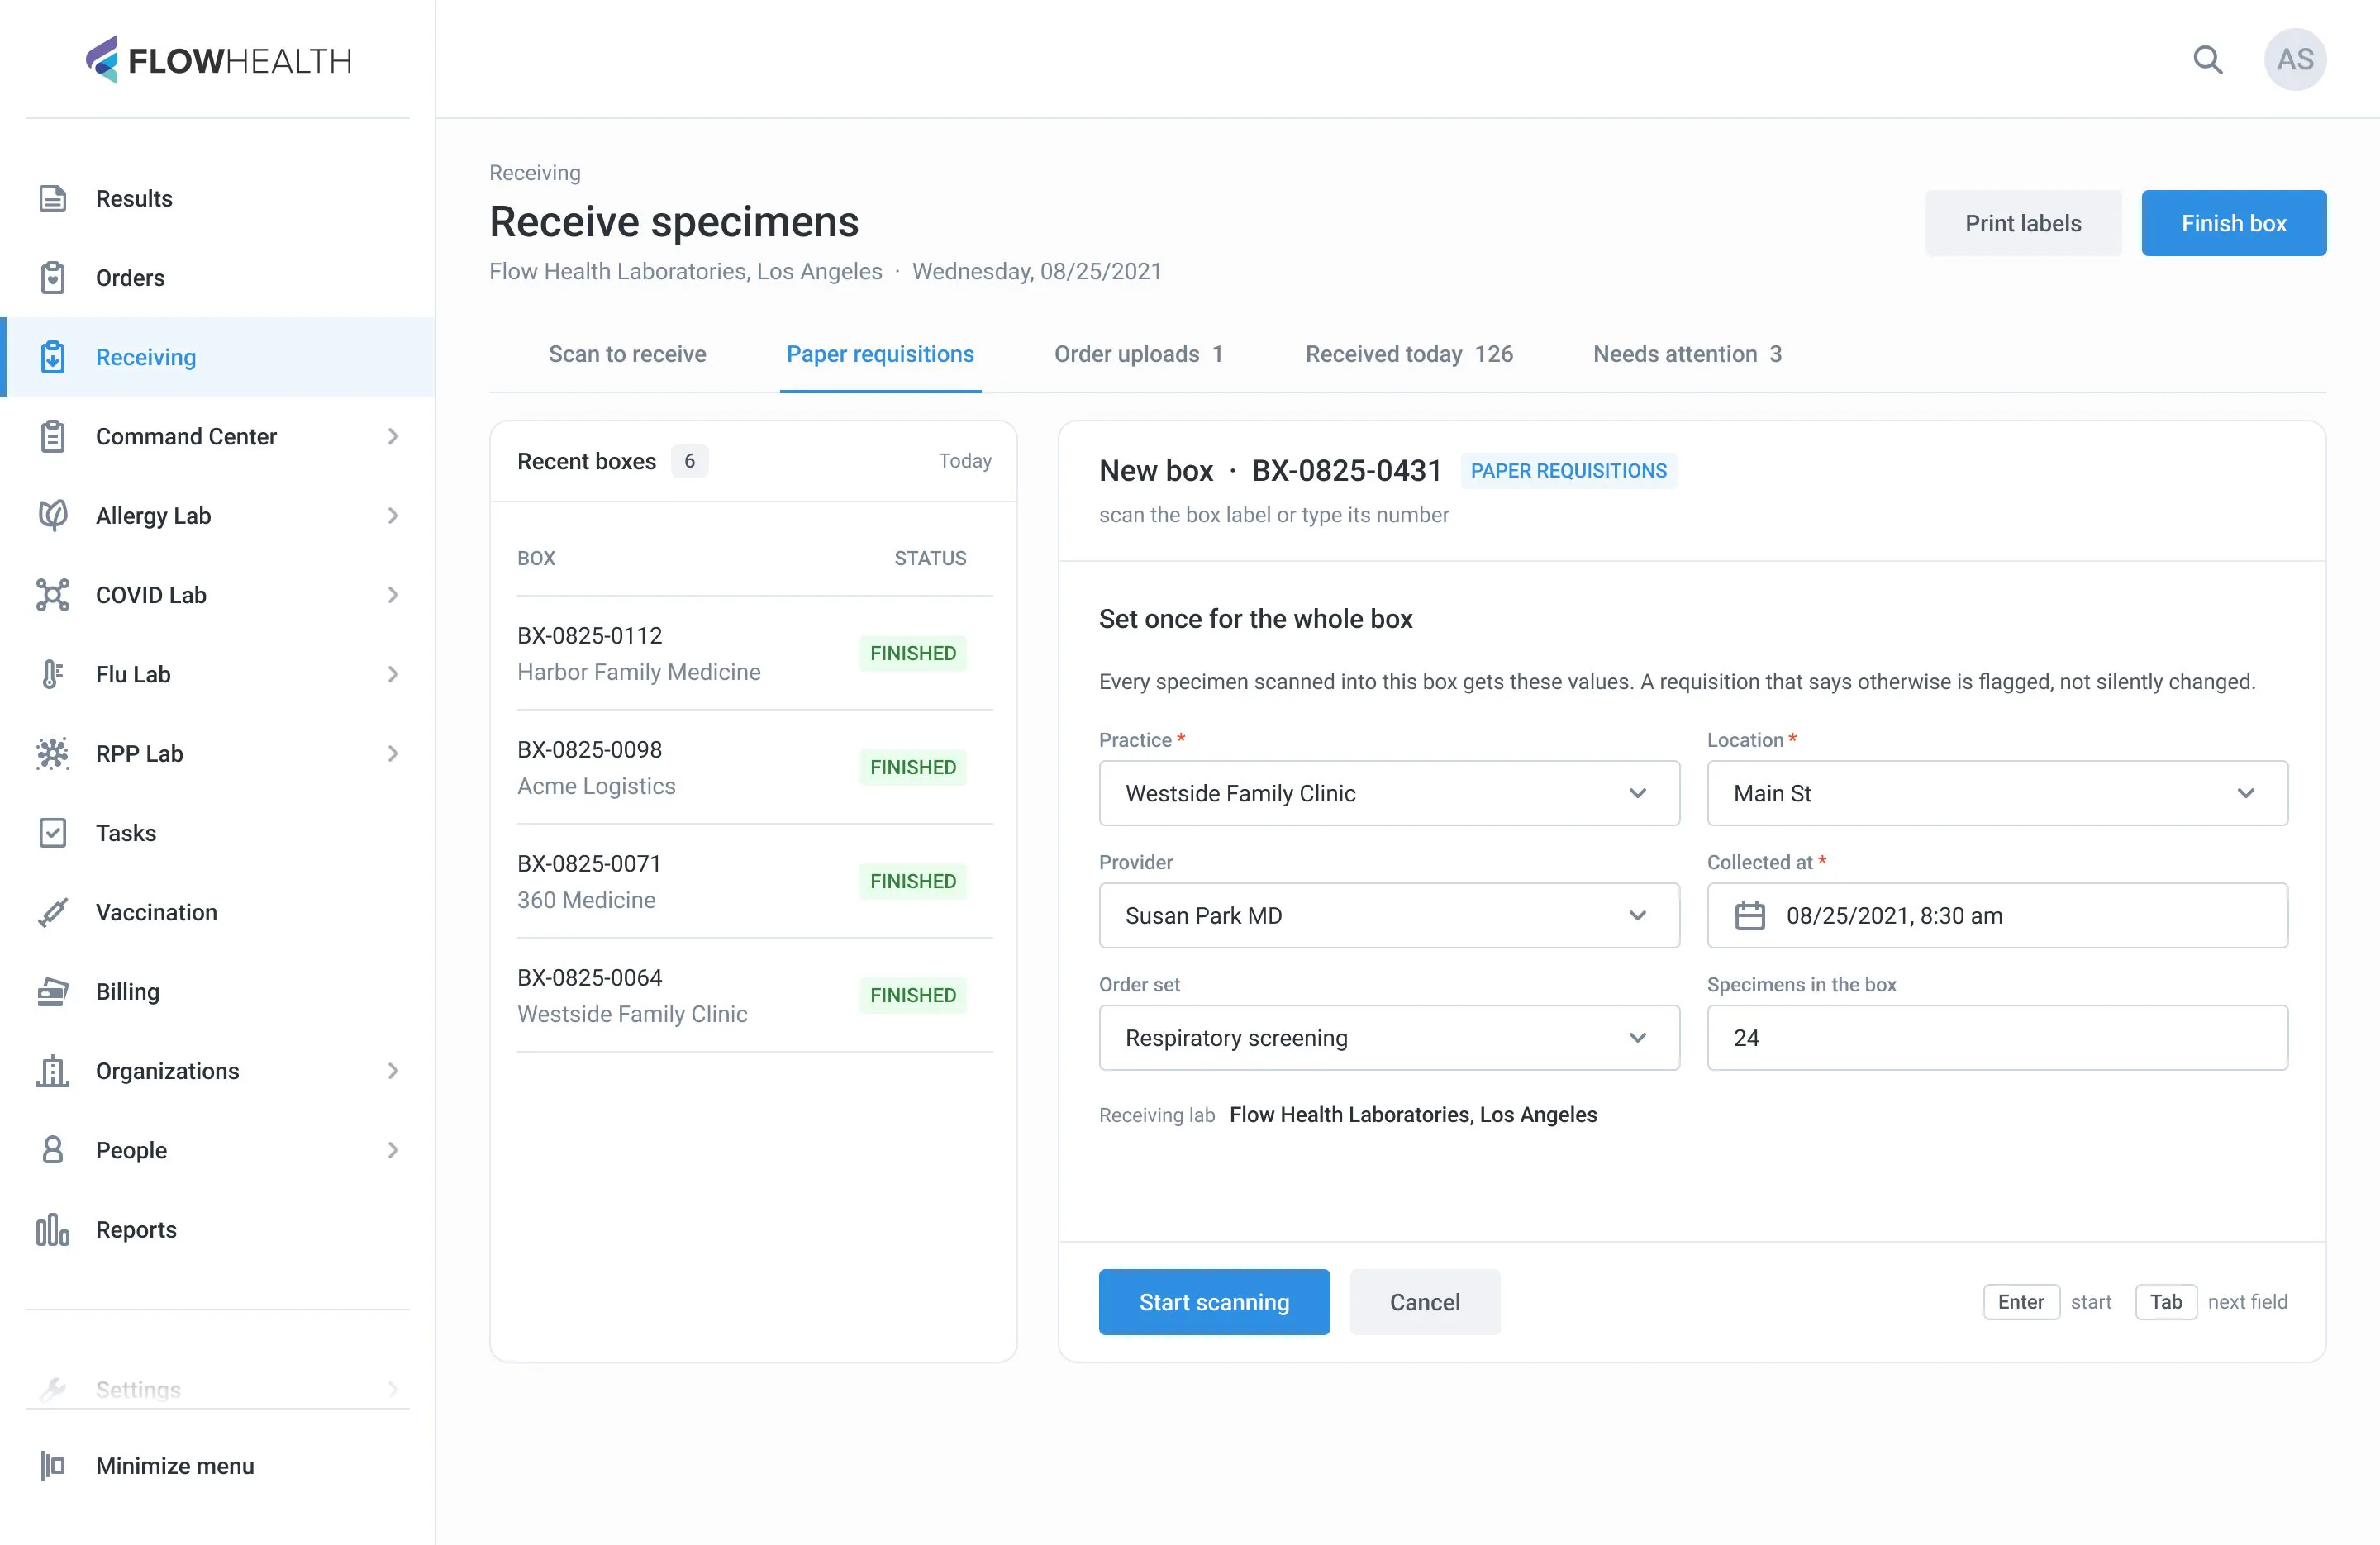This screenshot has width=2380, height=1545.
Task: Click the Organizations building icon
Action: [52, 1071]
